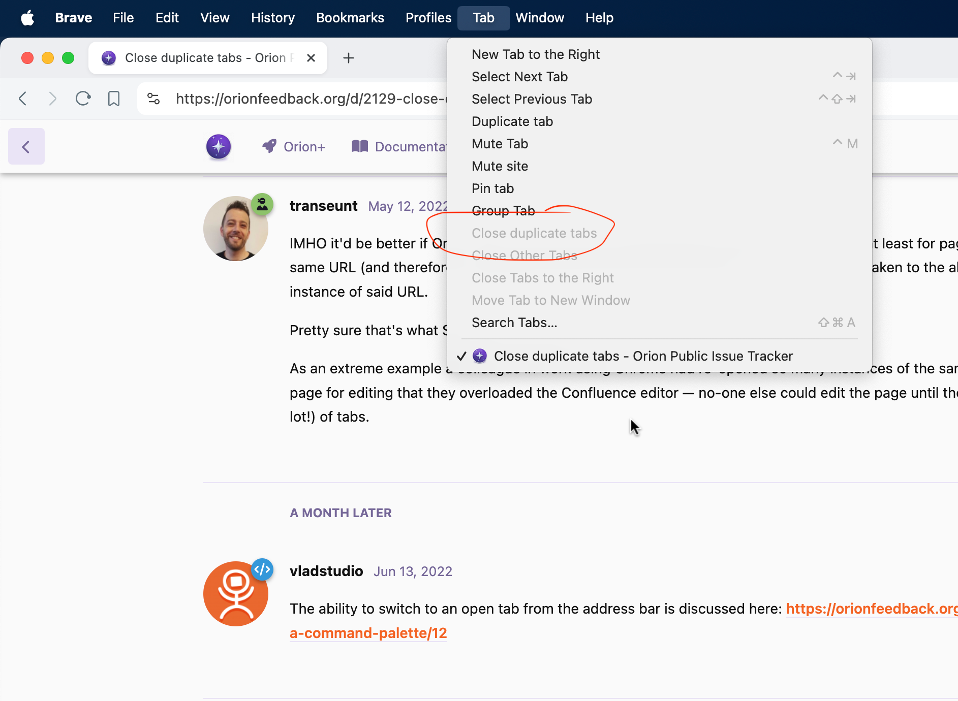The width and height of the screenshot is (958, 701).
Task: Open the Profiles menu
Action: [428, 18]
